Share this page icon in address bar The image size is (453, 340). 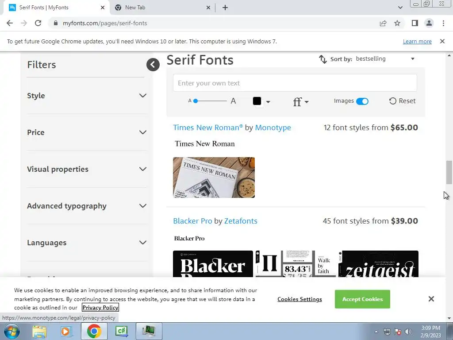[383, 23]
